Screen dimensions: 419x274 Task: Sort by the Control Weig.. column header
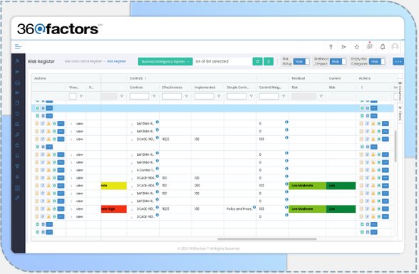[x=270, y=88]
